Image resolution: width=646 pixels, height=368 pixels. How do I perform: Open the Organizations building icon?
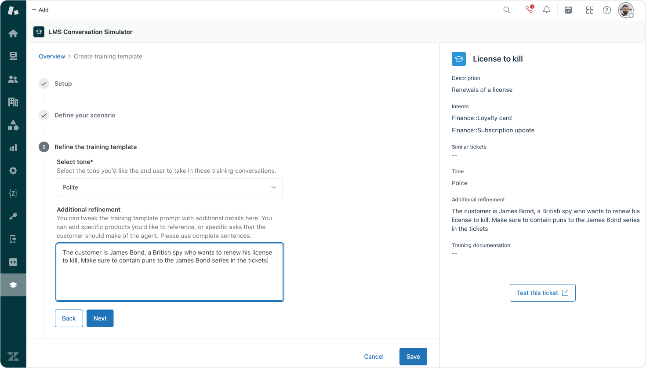(x=13, y=102)
